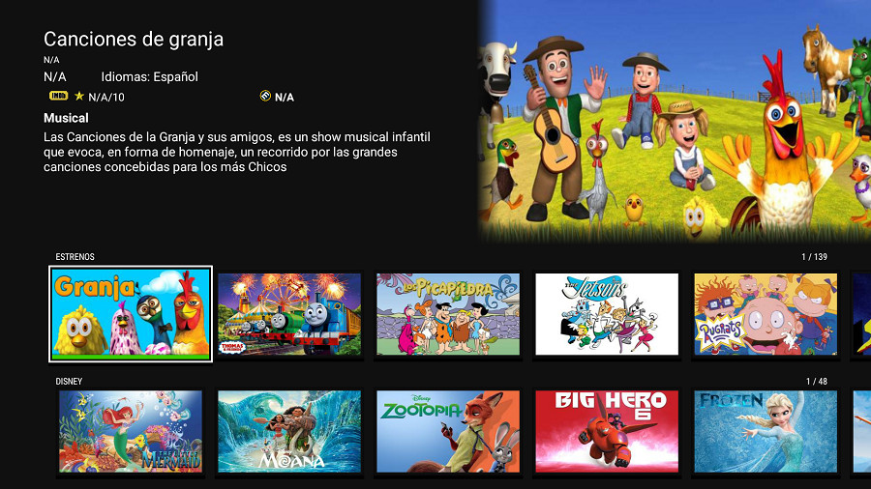
Task: Click the Estrenos 1 / 139 counter
Action: 814,257
